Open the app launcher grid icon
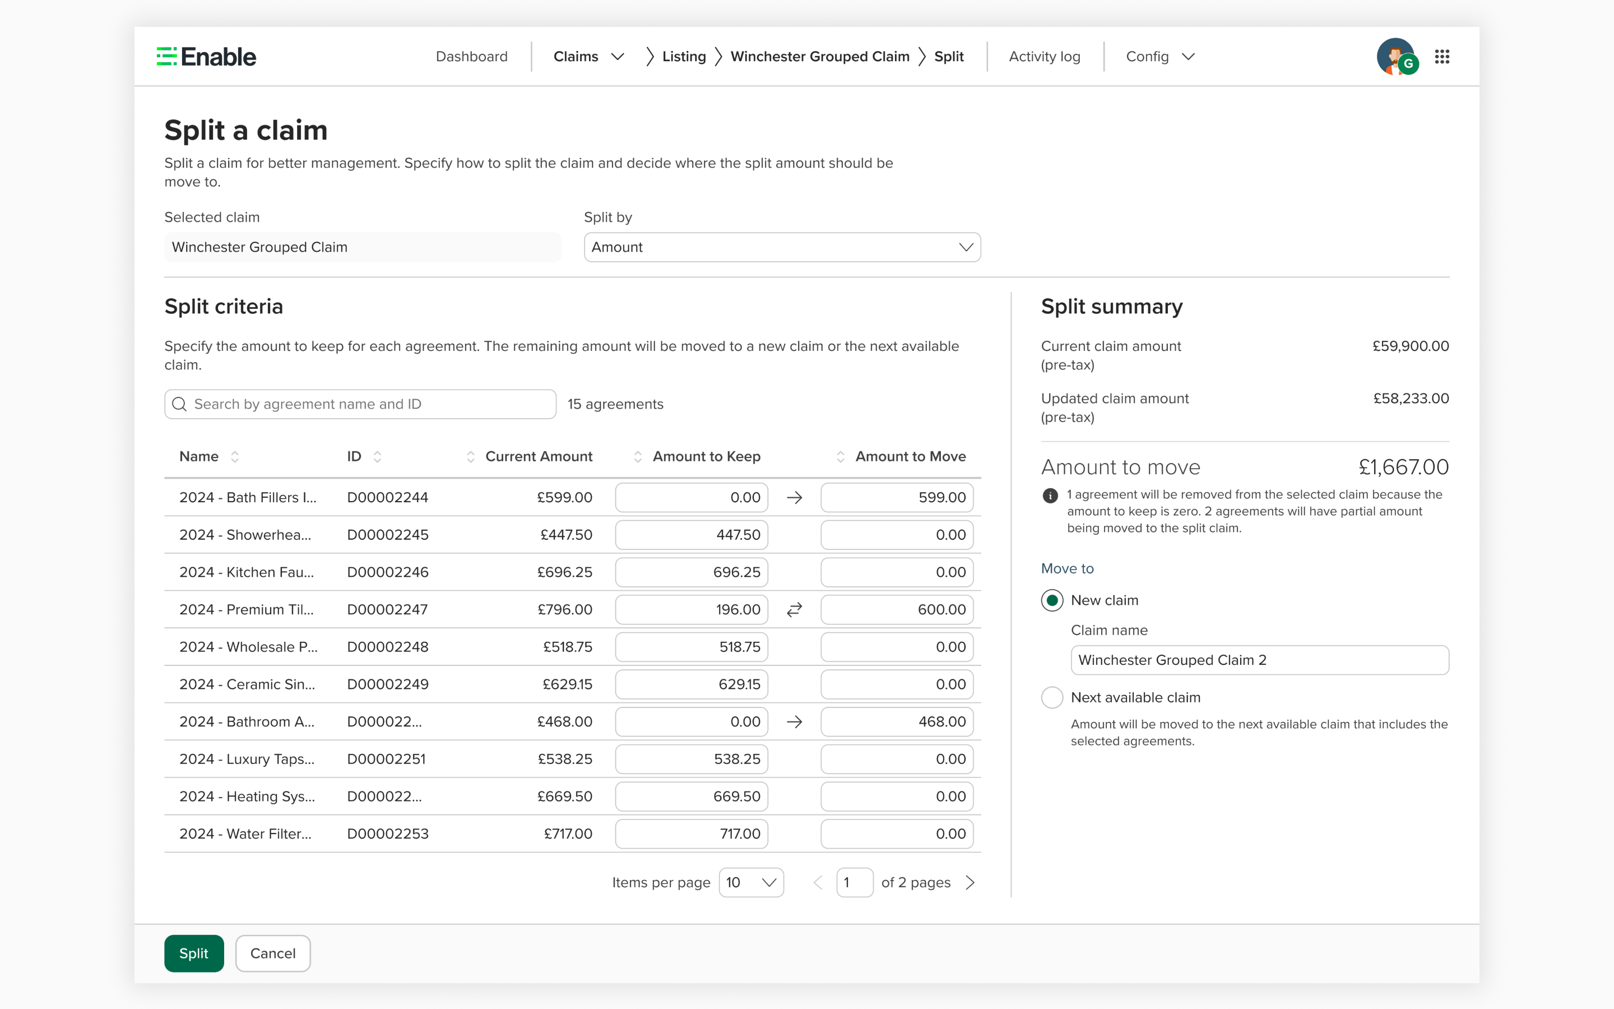 point(1442,57)
